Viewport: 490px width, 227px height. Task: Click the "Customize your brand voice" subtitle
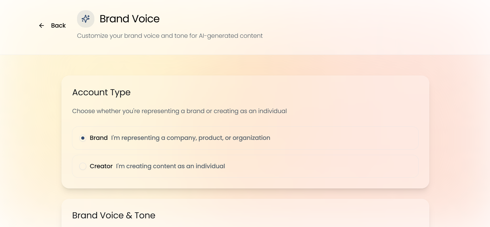tap(170, 36)
